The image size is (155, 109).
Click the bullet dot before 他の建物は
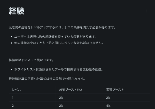click(x=11, y=43)
